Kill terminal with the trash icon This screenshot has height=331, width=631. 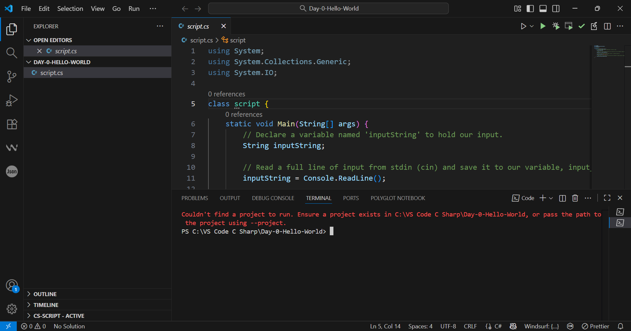[575, 198]
